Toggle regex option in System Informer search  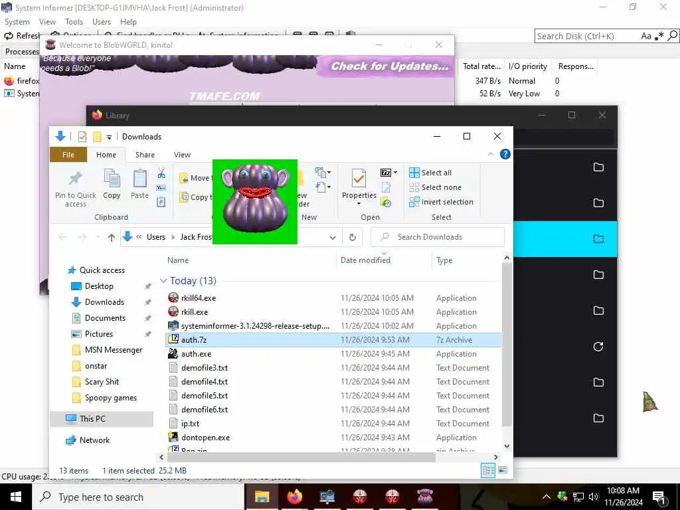coord(659,36)
